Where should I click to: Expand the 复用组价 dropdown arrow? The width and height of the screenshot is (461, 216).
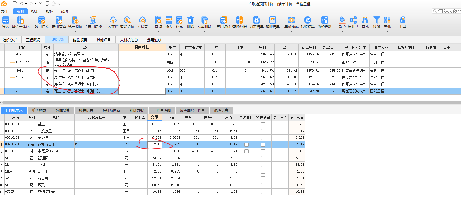click(x=224, y=31)
